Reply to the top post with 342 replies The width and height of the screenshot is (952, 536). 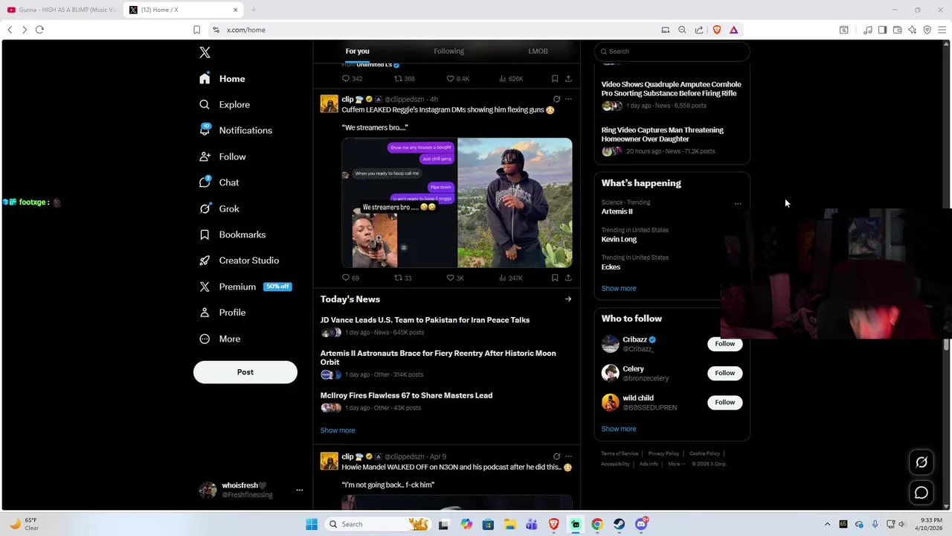pyautogui.click(x=352, y=79)
